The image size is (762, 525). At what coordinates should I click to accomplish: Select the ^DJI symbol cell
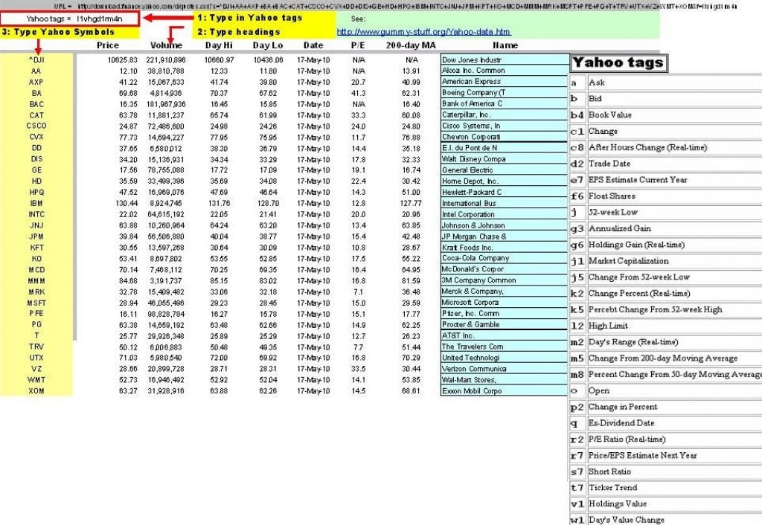pos(36,59)
